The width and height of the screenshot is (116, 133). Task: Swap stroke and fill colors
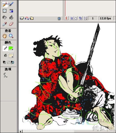coord(12,62)
